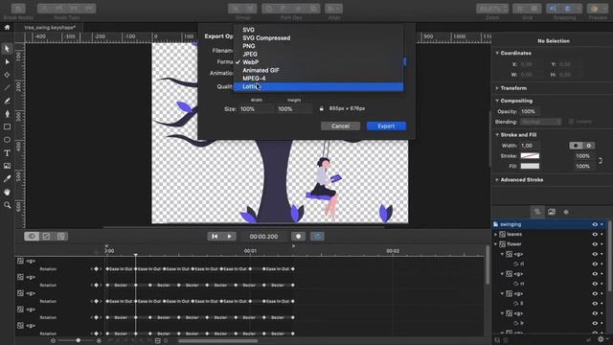The height and width of the screenshot is (345, 613).
Task: Click the stroke Width 1.00 field
Action: click(530, 146)
